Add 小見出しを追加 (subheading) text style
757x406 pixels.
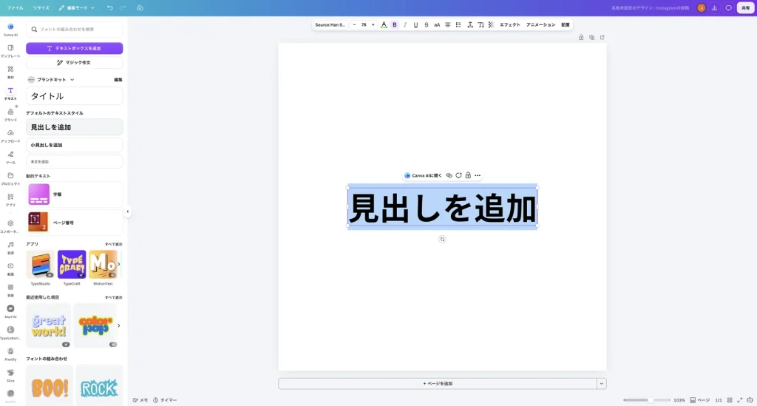click(x=75, y=145)
